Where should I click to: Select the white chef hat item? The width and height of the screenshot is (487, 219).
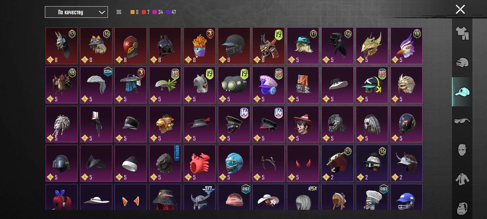(x=372, y=197)
